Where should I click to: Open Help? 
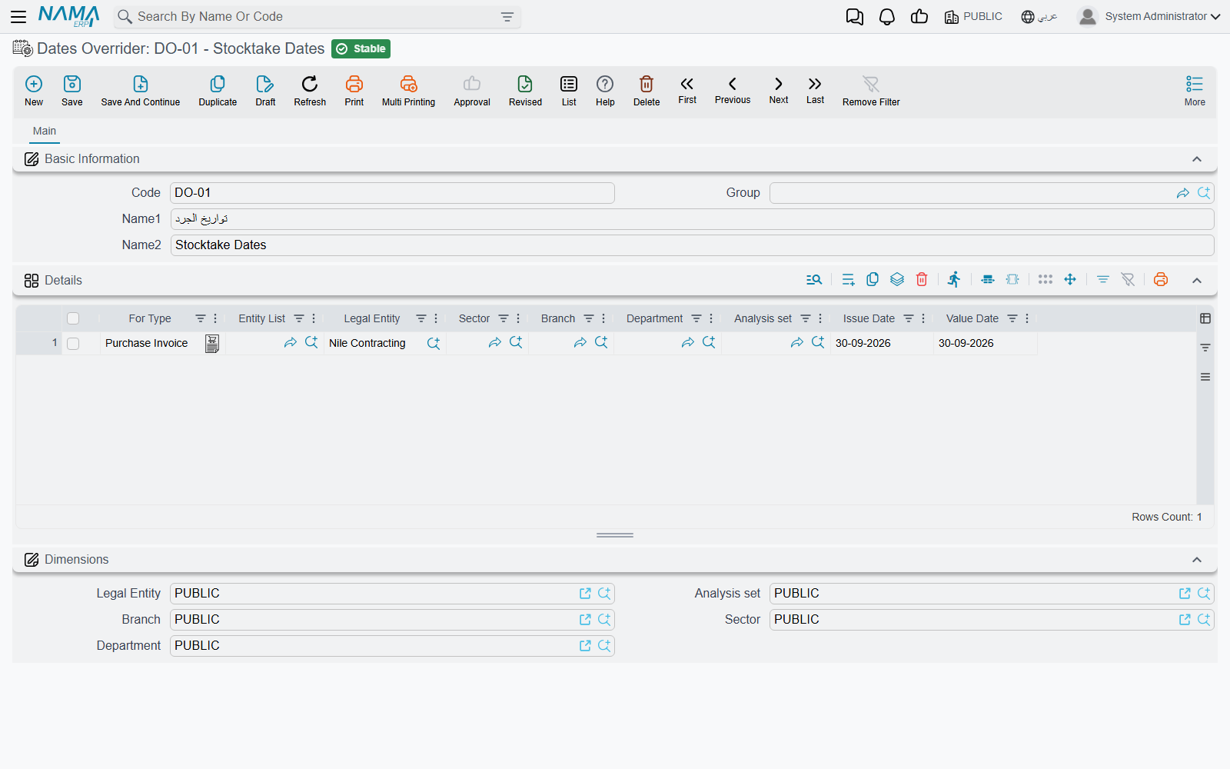605,91
